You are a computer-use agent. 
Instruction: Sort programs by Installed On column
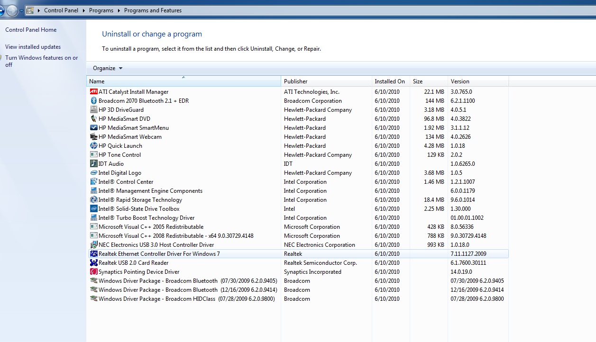coord(391,81)
